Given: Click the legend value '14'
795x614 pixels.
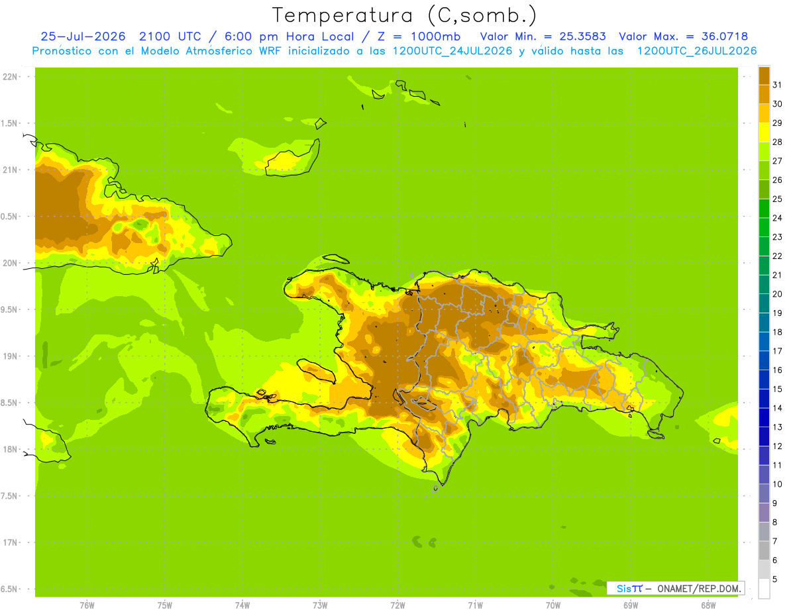Looking at the screenshot, I should 777,408.
